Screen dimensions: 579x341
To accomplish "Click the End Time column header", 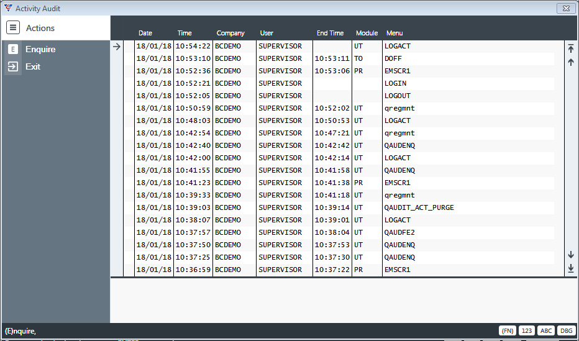I will 330,33.
